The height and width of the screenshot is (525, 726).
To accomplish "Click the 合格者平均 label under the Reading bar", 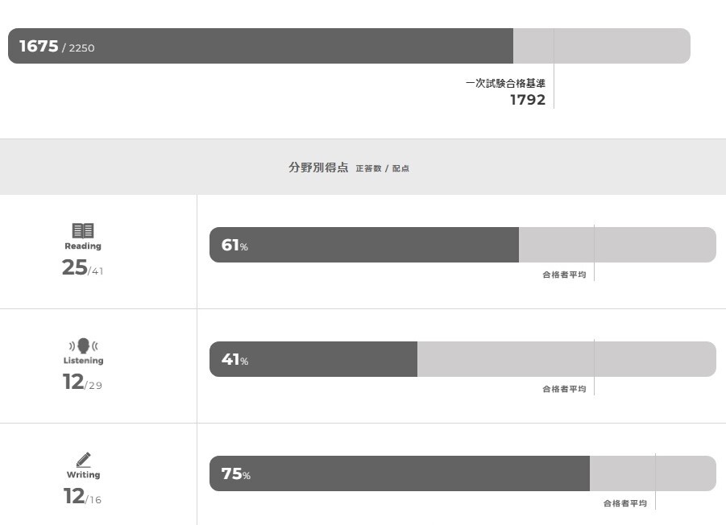I will (x=564, y=275).
